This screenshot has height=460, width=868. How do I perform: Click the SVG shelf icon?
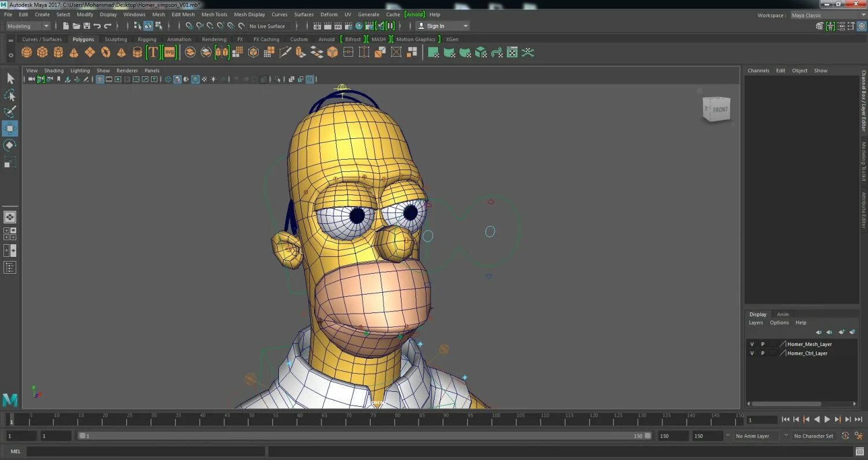tap(169, 53)
